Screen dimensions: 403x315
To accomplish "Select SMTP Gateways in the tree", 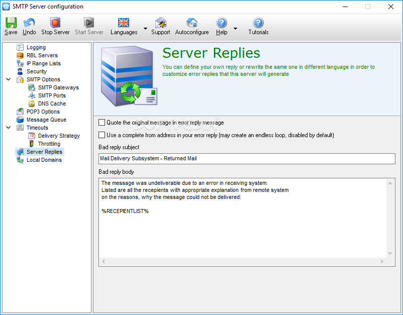I will coord(58,87).
